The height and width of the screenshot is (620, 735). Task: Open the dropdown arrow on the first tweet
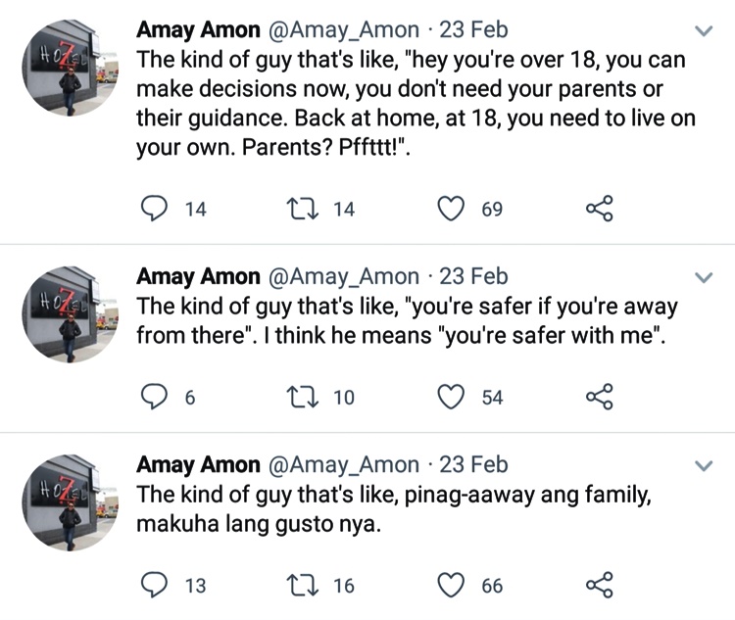(703, 31)
